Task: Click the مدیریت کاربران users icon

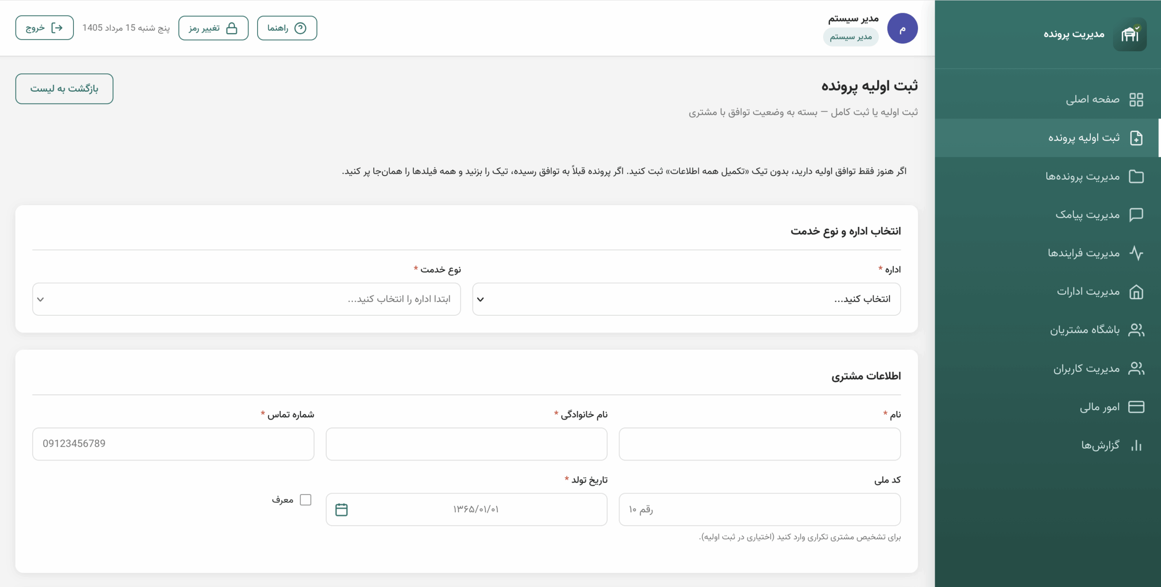Action: pos(1136,368)
